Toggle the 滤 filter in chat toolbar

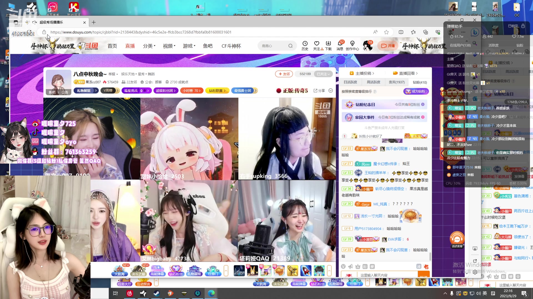pyautogui.click(x=419, y=266)
